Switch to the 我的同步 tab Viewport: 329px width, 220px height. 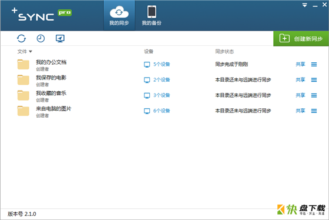[x=119, y=15]
